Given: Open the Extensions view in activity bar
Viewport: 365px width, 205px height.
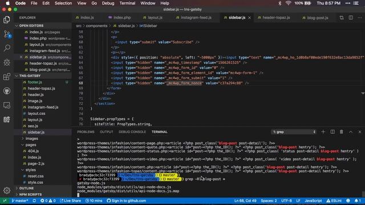Looking at the screenshot, I should point(7,77).
